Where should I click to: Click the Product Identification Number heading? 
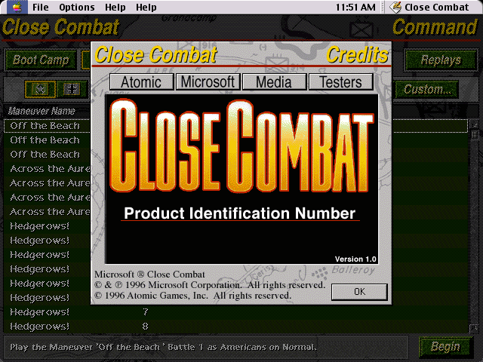coord(240,213)
